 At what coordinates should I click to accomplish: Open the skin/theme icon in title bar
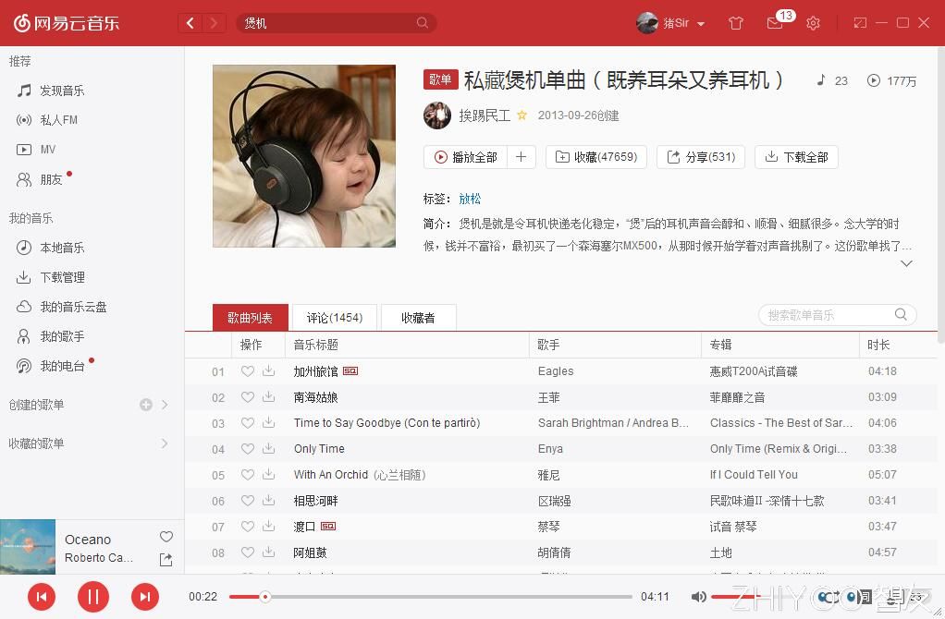coord(736,23)
